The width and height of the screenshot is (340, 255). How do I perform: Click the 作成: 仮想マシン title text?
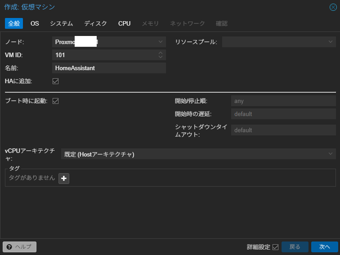pos(30,7)
